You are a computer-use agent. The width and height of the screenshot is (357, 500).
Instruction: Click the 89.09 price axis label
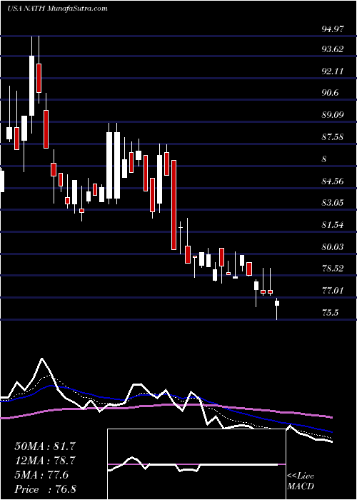pyautogui.click(x=333, y=114)
